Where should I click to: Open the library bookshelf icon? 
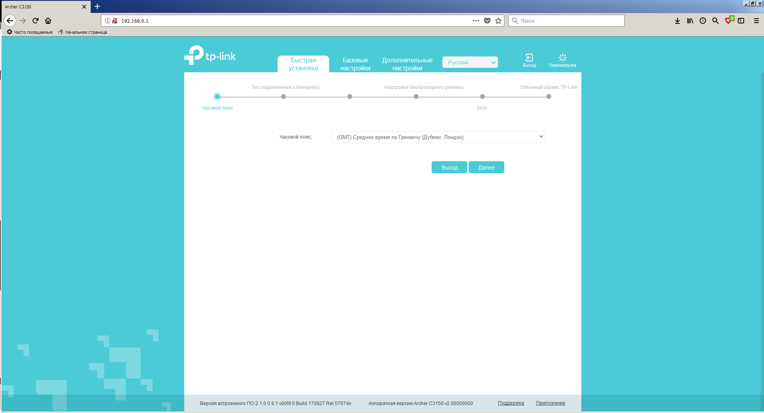[690, 21]
